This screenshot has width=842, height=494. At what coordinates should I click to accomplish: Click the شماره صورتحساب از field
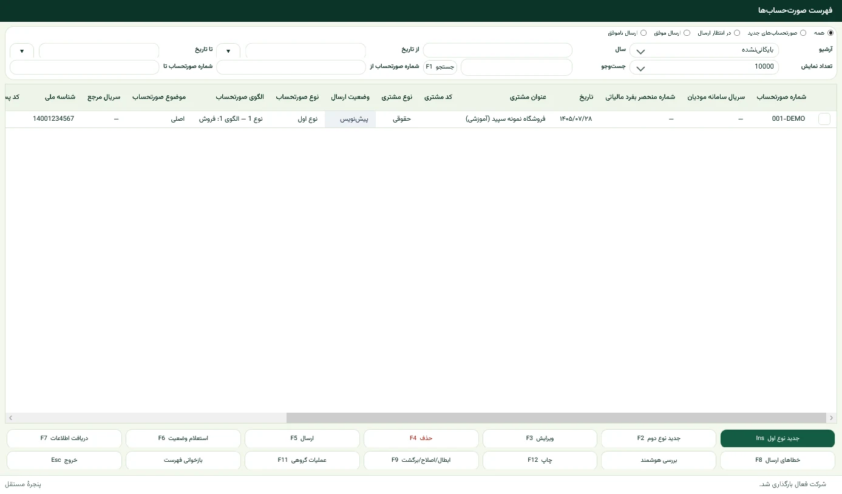coord(291,67)
